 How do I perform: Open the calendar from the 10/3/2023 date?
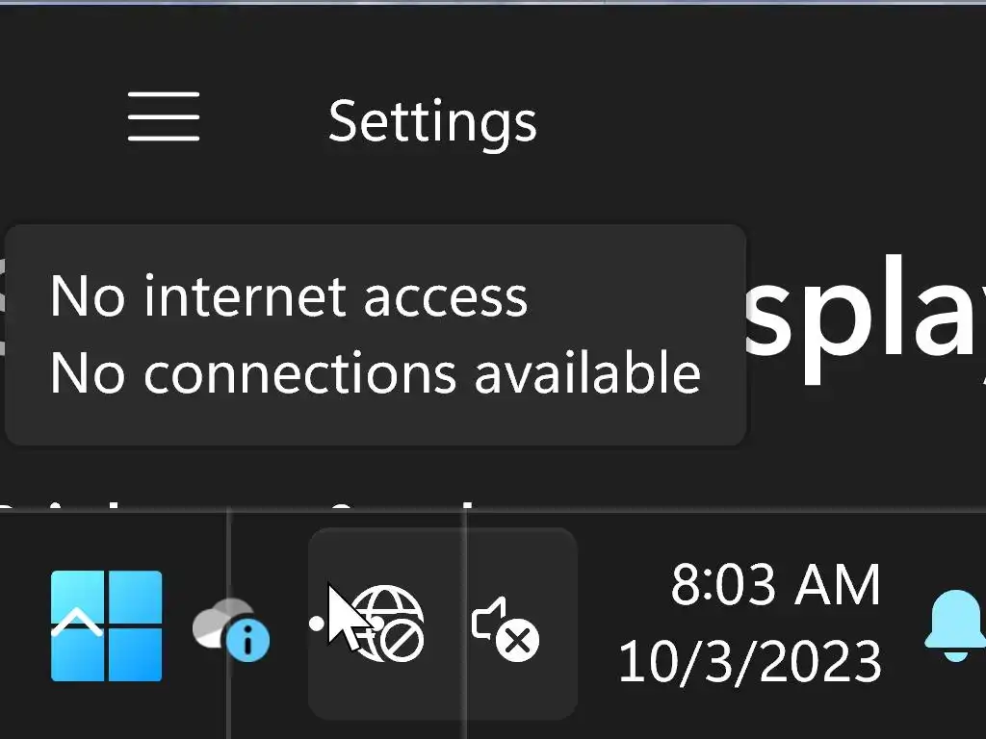750,662
